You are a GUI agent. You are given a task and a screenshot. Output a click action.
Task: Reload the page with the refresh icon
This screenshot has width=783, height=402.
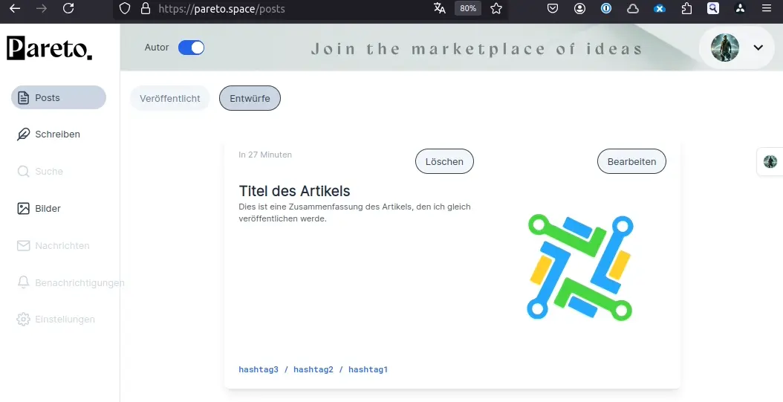pyautogui.click(x=68, y=8)
